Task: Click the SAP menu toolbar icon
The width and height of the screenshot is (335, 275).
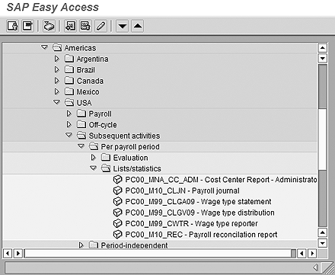Action: 27,26
